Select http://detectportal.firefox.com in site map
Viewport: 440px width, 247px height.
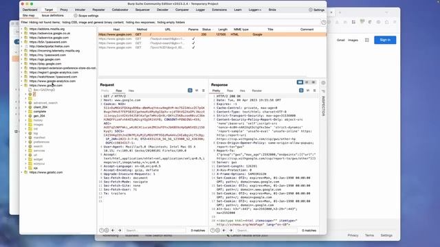[49, 46]
